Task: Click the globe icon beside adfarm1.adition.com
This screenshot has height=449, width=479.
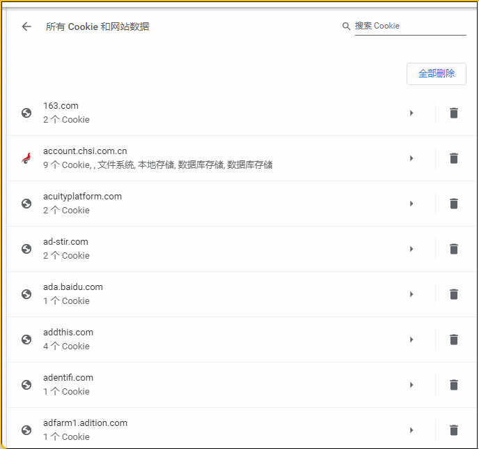Action: (x=26, y=429)
